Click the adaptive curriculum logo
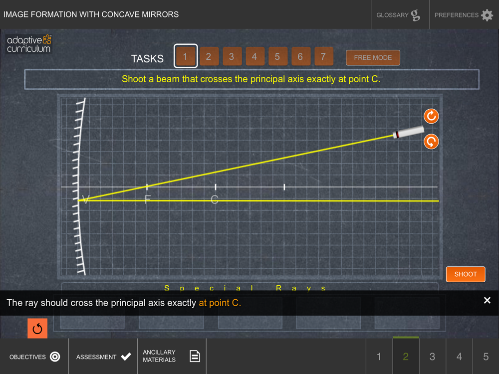499x374 pixels. 29,44
